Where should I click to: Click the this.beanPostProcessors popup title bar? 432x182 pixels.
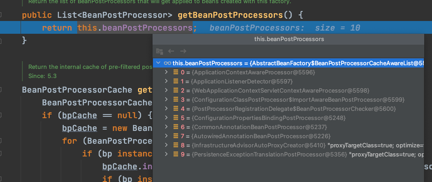coord(289,39)
